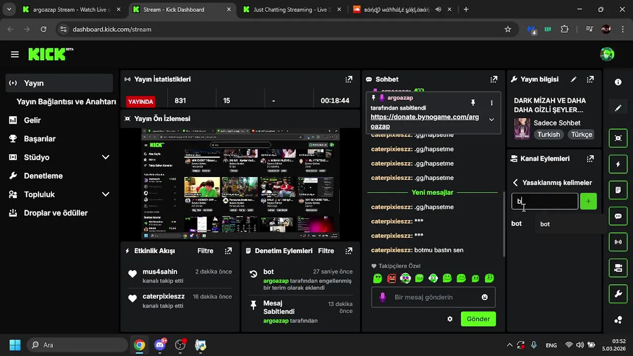Click Sadece Sohbet category name
Image resolution: width=633 pixels, height=356 pixels.
[557, 123]
